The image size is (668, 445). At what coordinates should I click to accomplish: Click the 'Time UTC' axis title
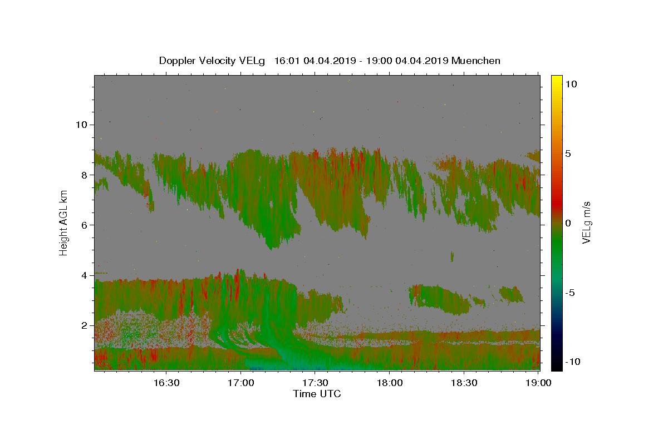click(317, 394)
